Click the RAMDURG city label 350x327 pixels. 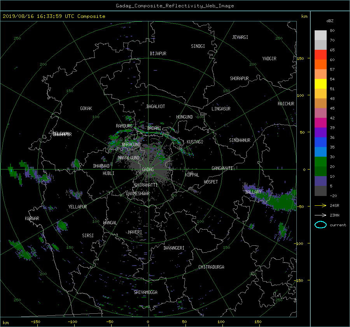[124, 126]
